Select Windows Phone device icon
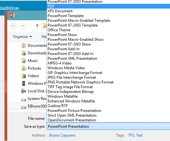Viewport: 170px width, 141px height. 24,83
